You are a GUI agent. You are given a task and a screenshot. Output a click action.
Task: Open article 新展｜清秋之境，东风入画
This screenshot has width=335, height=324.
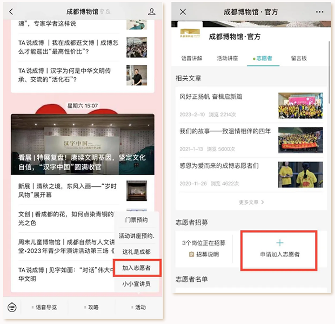(x=83, y=191)
